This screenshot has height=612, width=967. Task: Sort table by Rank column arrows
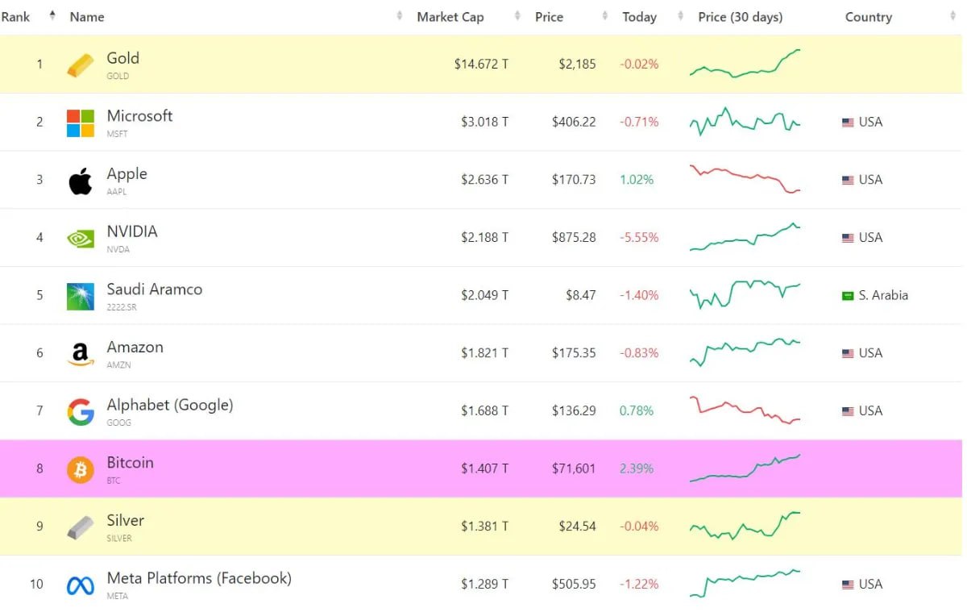(x=52, y=16)
